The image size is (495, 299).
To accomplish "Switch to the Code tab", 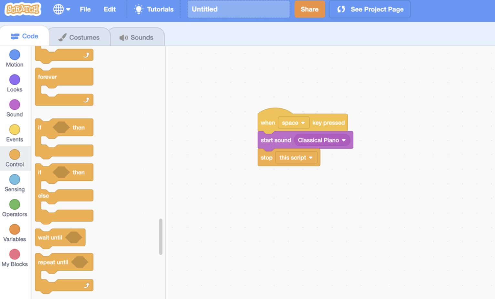I will [25, 36].
